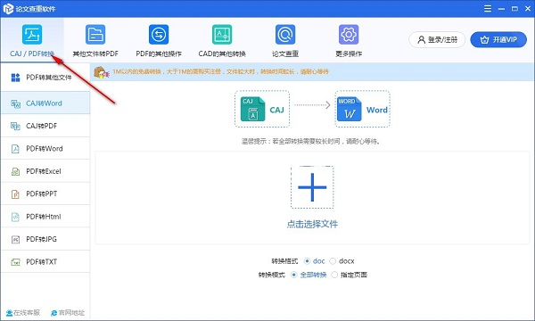
Task: Open the CAD的其他转换 icon
Action: [x=222, y=35]
